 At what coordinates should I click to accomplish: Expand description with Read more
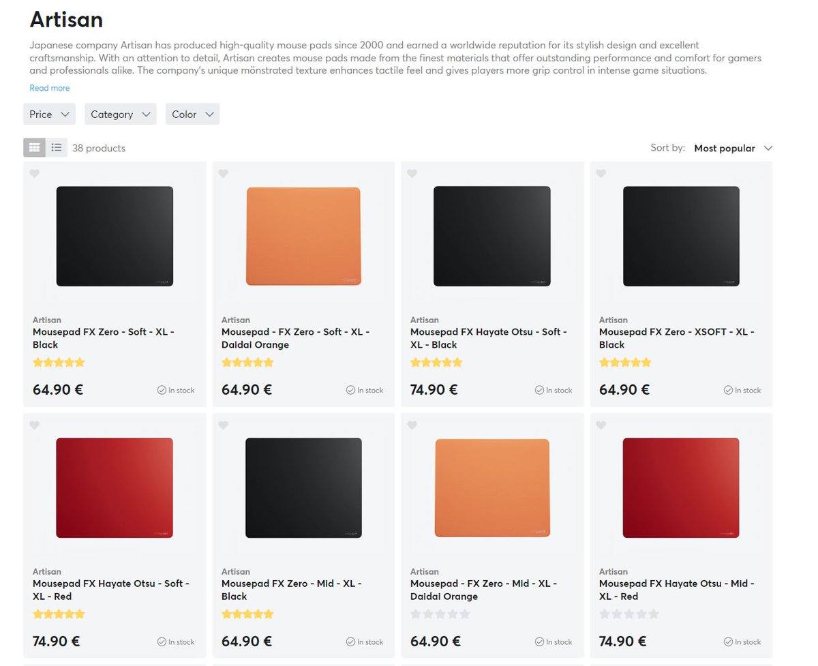(x=50, y=88)
